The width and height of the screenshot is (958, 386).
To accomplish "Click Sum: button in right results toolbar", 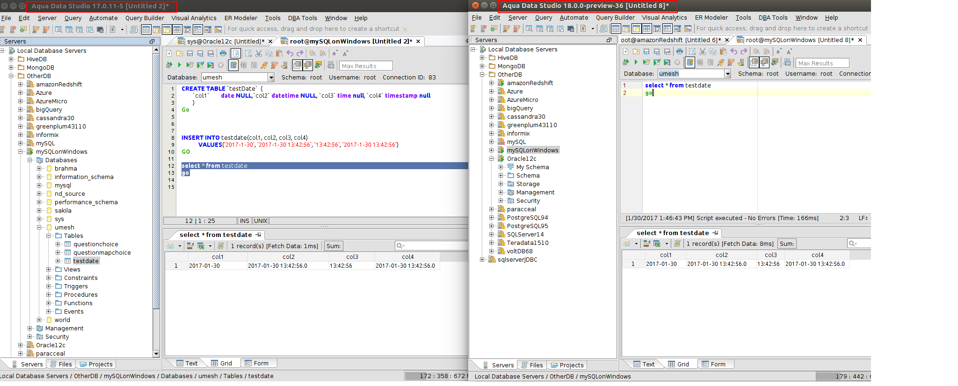I will pos(787,244).
